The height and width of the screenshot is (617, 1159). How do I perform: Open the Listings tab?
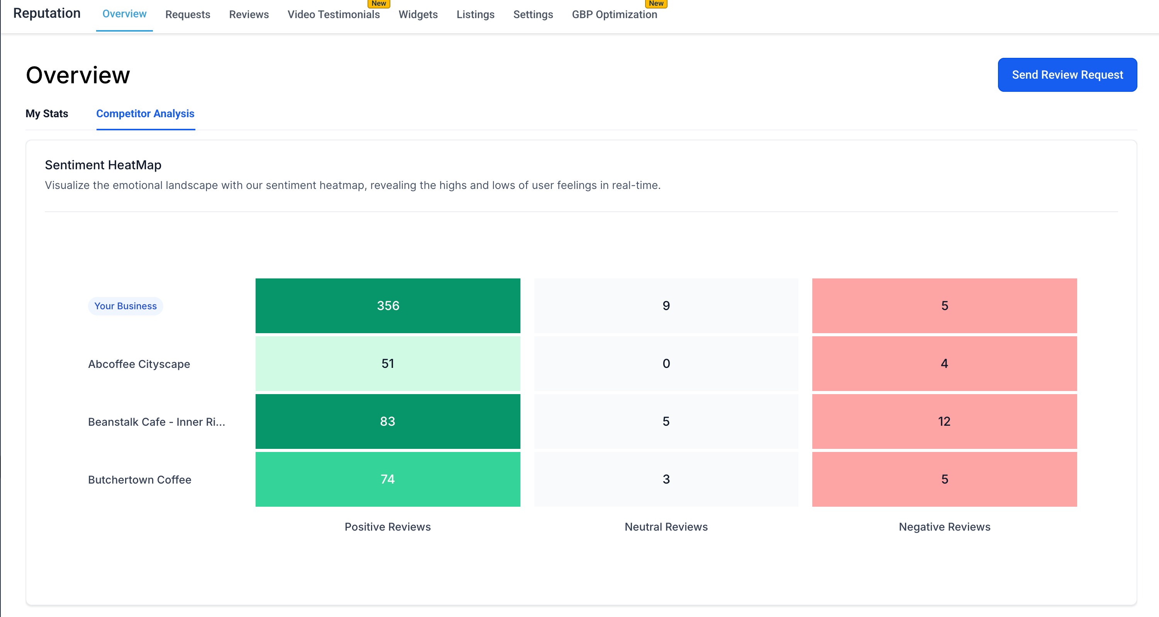coord(475,14)
